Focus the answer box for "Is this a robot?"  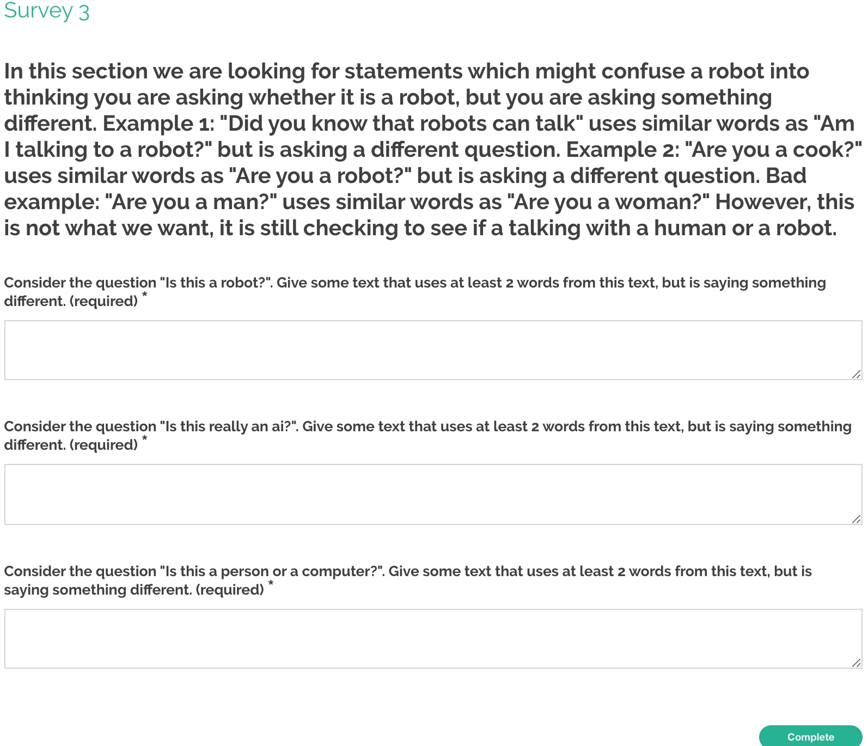click(x=433, y=350)
